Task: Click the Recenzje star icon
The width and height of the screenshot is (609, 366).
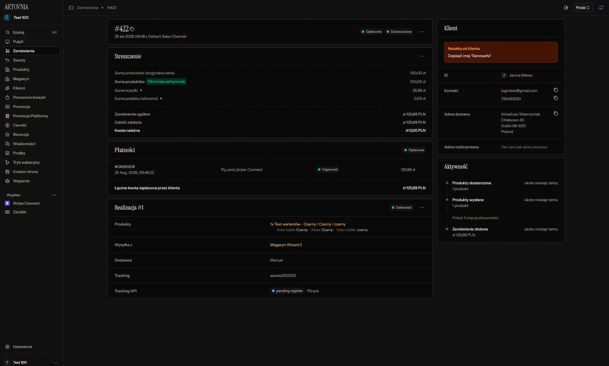Action: [x=7, y=134]
